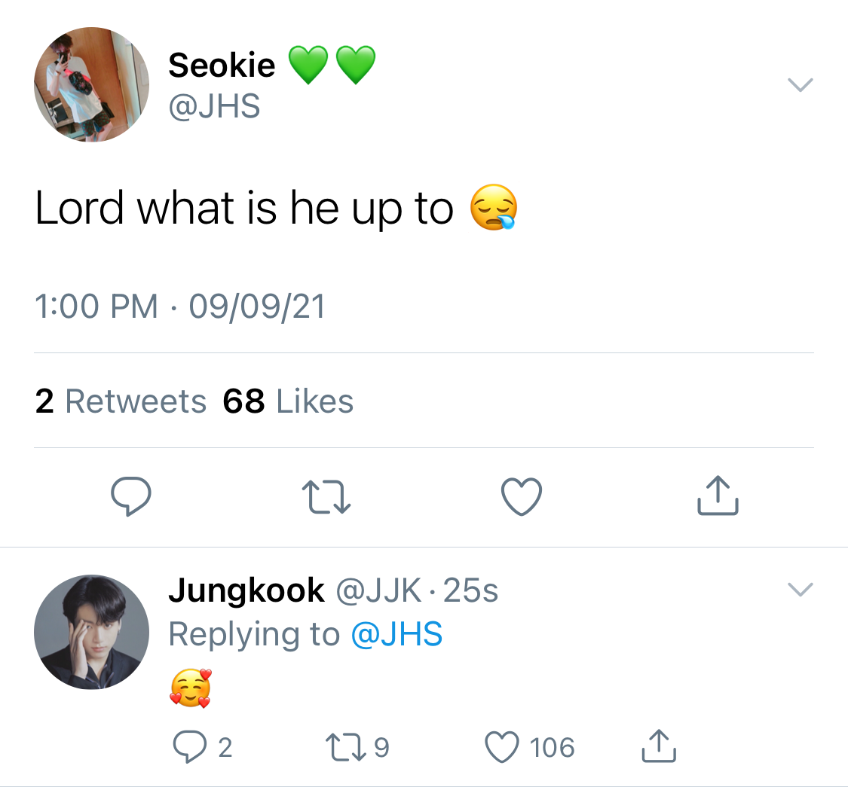Open Jungkook's profile picture

click(x=91, y=632)
